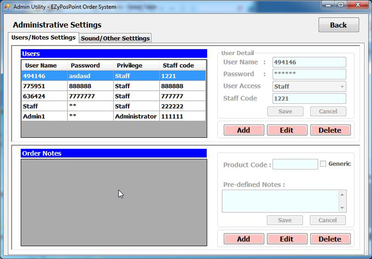372x259 pixels.
Task: Cancel the User Detail changes
Action: (328, 111)
